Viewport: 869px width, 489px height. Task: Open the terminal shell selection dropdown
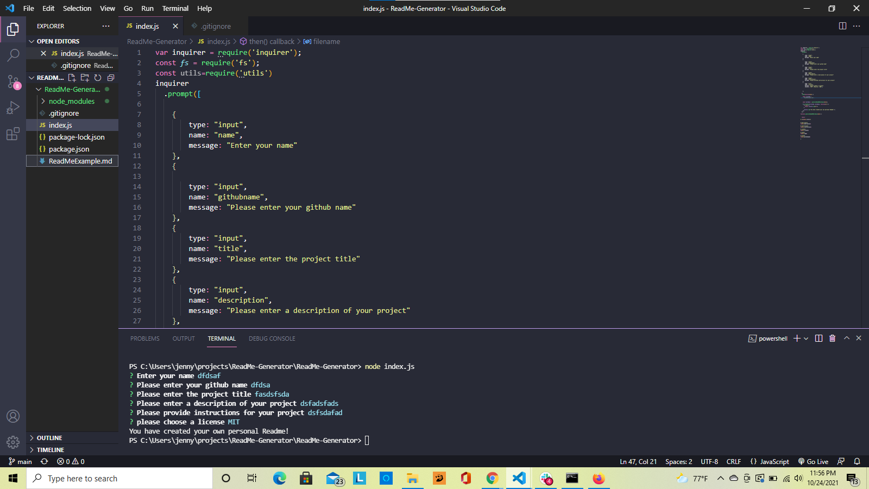[x=805, y=338]
